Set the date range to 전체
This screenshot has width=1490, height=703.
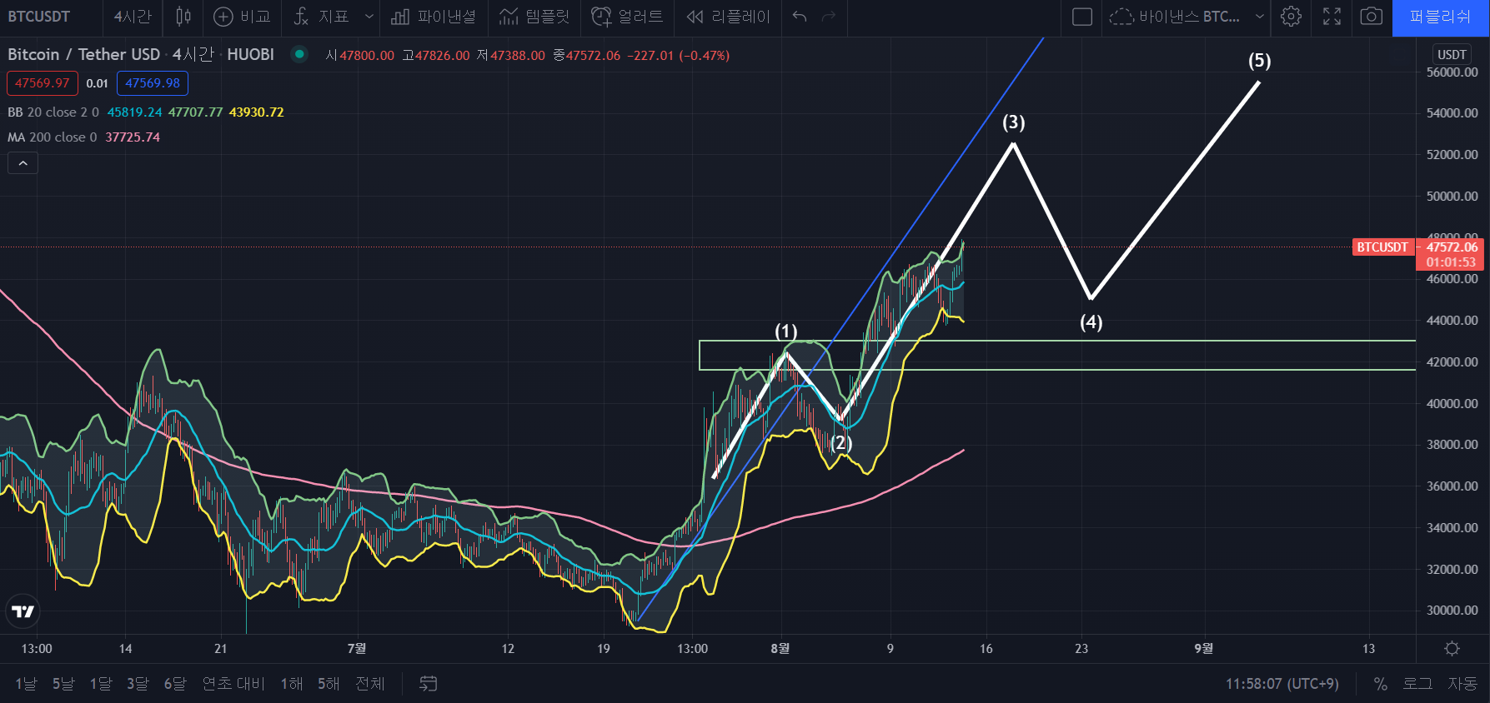point(370,684)
